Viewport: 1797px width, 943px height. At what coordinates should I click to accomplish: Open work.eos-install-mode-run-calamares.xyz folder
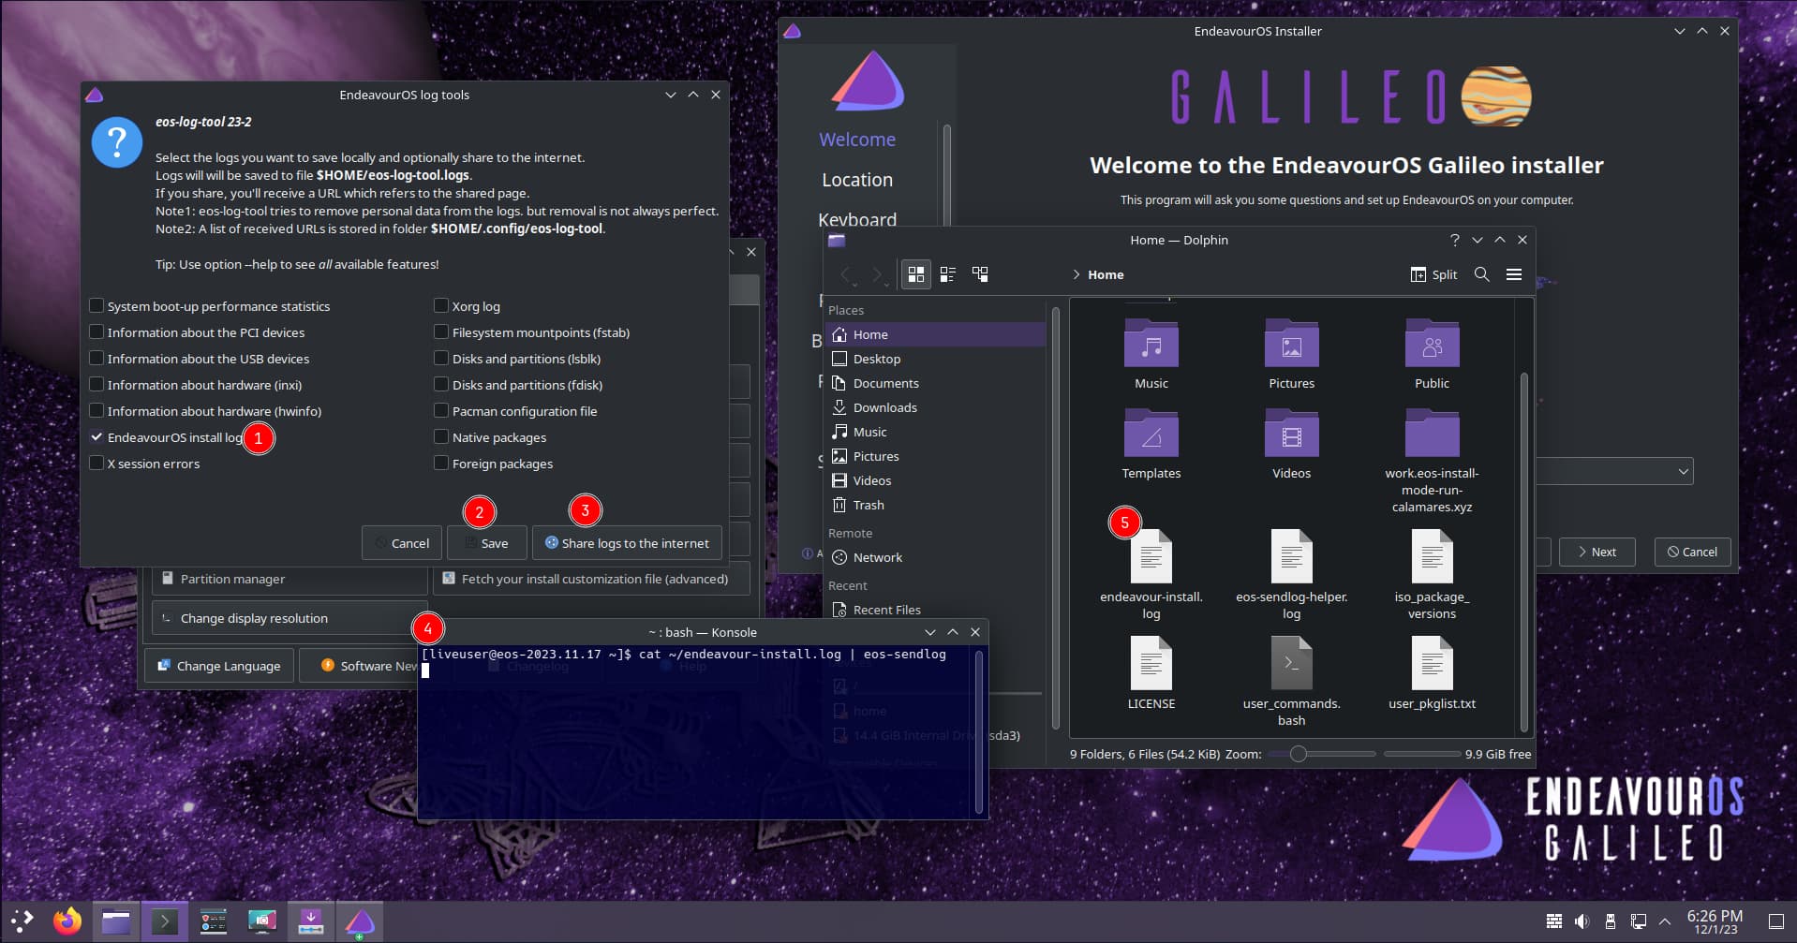point(1433,461)
